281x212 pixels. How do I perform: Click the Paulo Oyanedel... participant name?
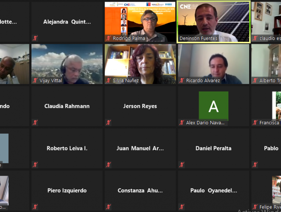[x=213, y=191]
